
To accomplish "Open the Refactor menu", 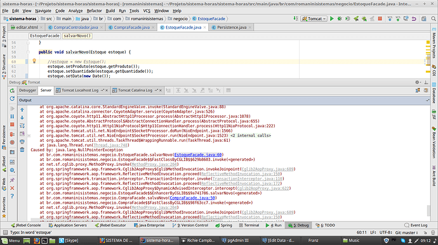I will [x=94, y=11].
